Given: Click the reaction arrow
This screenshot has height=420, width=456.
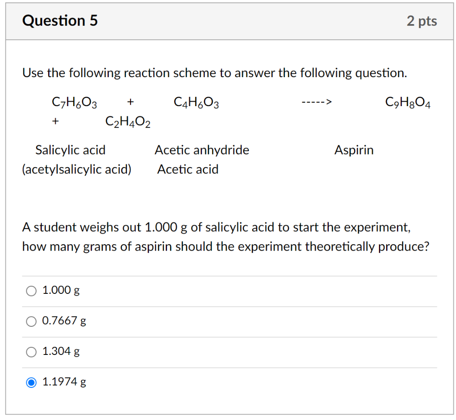Looking at the screenshot, I should pyautogui.click(x=316, y=103).
